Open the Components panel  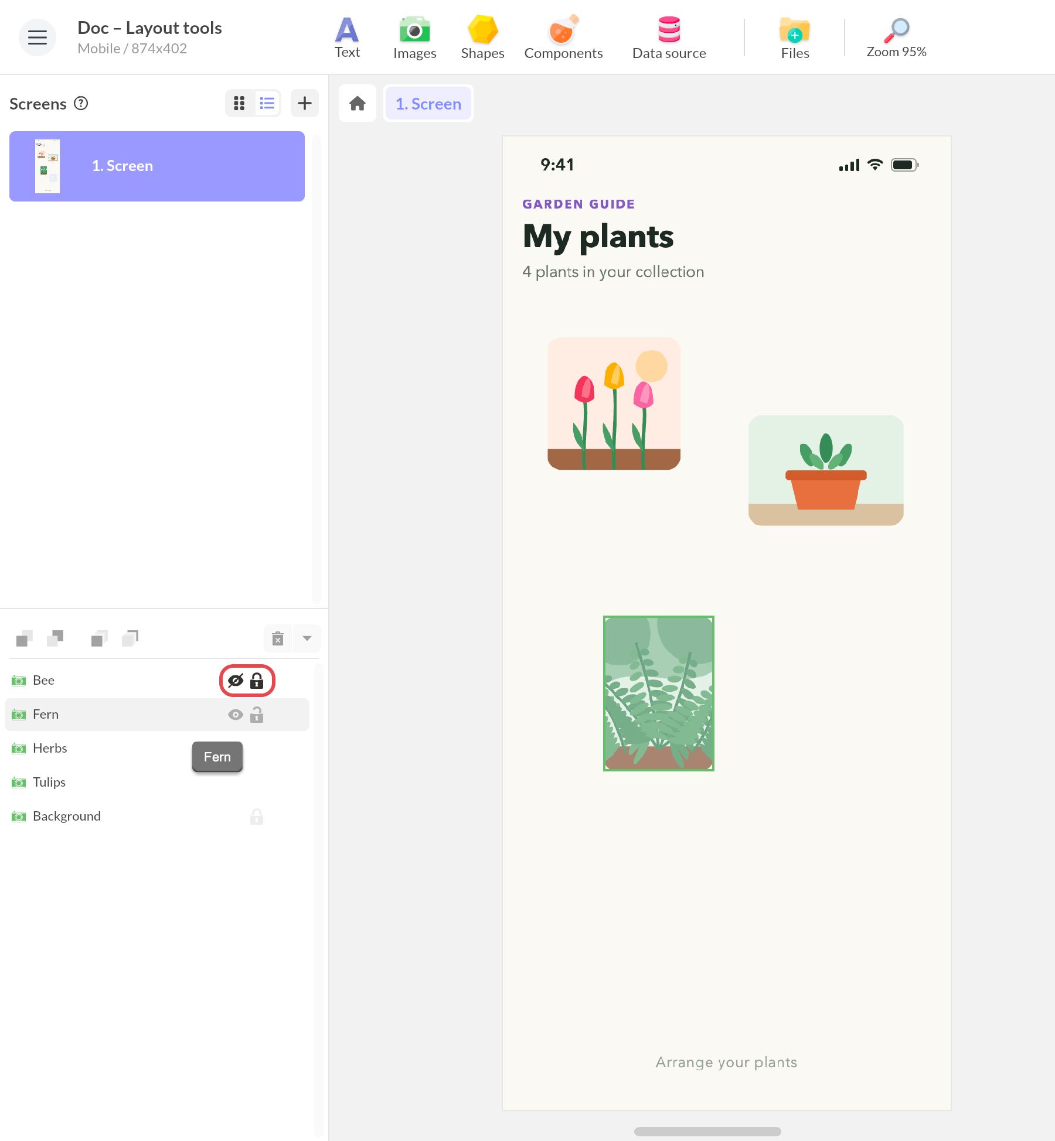[x=563, y=37]
